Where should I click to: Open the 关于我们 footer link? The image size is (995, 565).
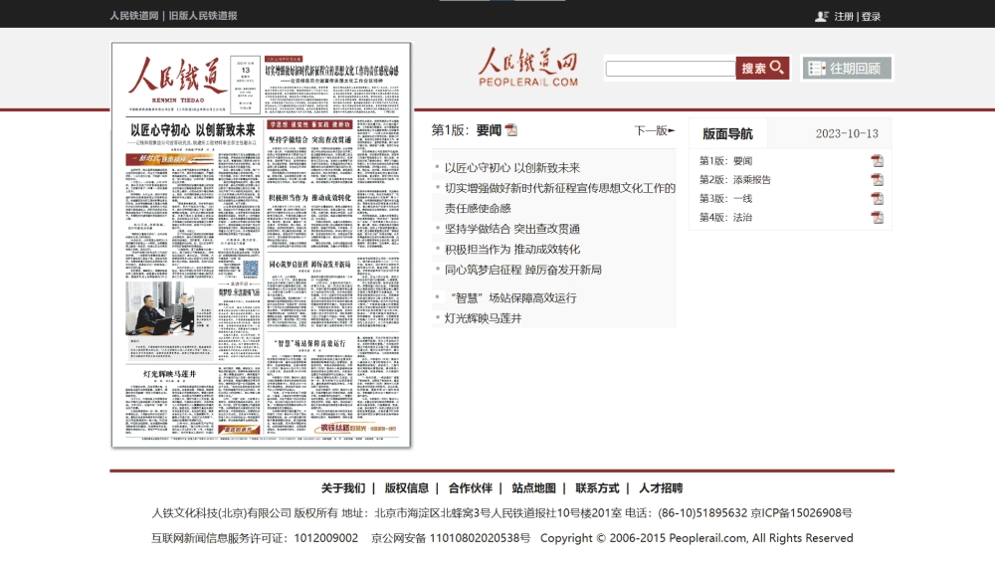coord(342,488)
